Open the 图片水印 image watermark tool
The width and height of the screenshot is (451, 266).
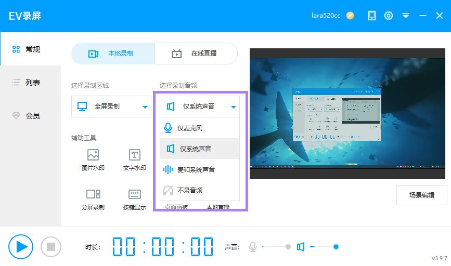(93, 160)
